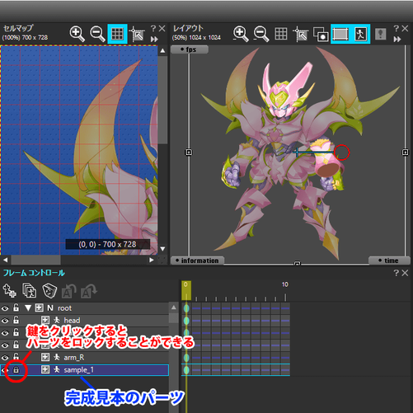Hide the root part with its eye icon
The width and height of the screenshot is (413, 413).
point(5,308)
